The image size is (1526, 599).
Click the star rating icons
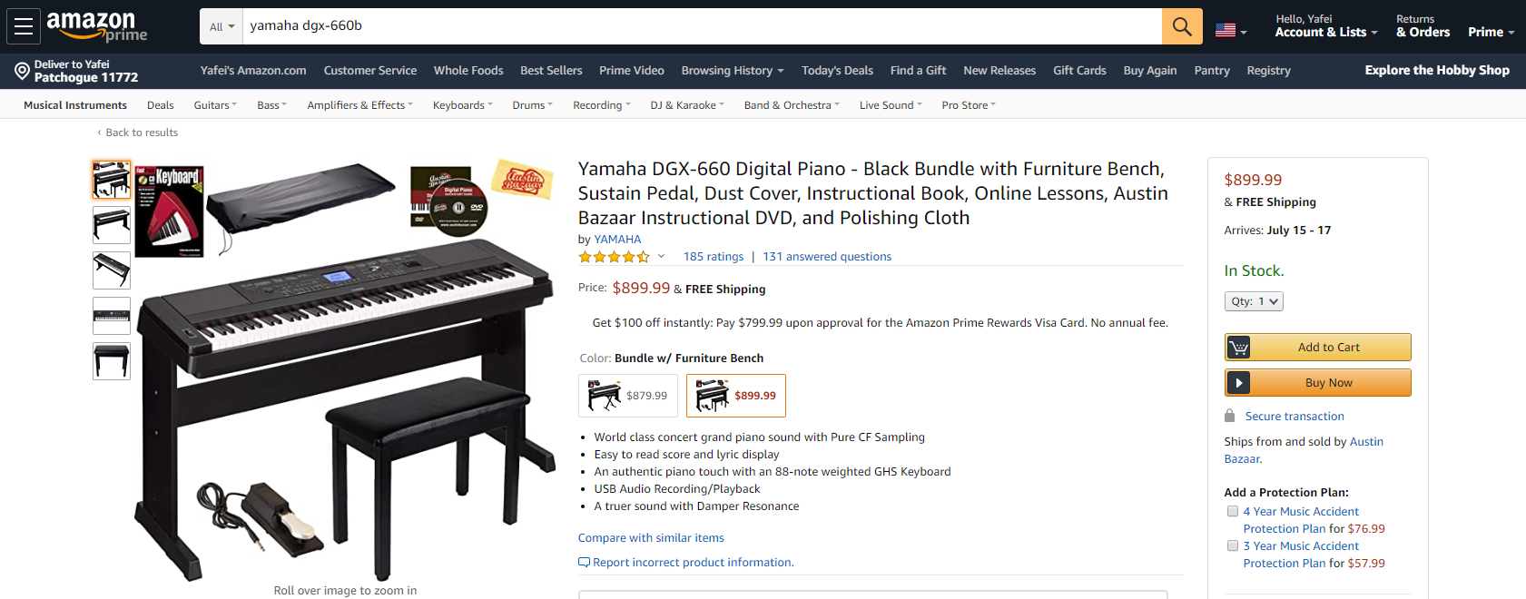click(615, 257)
